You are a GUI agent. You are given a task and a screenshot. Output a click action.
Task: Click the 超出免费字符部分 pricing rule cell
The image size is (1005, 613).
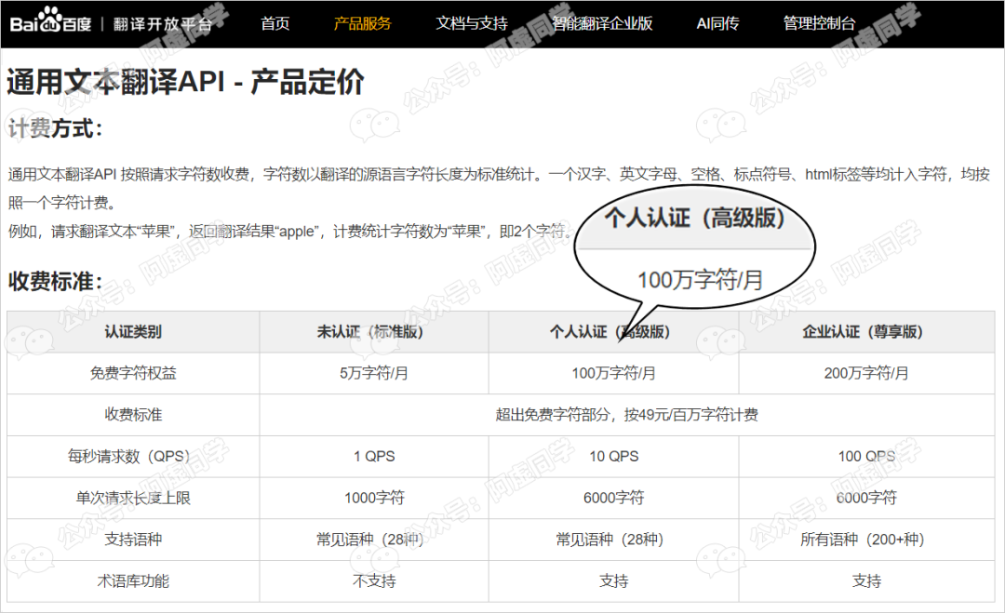[x=626, y=415]
